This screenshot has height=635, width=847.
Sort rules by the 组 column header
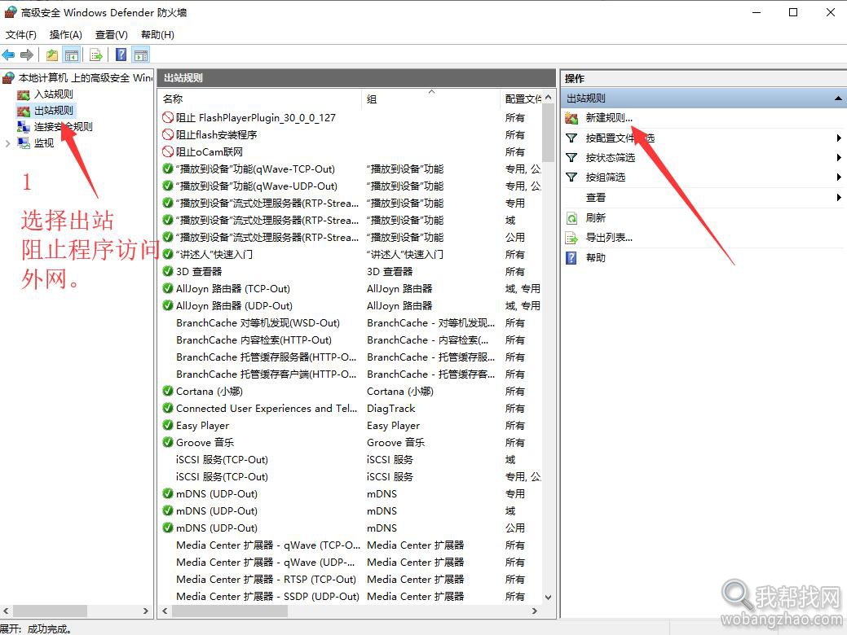[431, 99]
